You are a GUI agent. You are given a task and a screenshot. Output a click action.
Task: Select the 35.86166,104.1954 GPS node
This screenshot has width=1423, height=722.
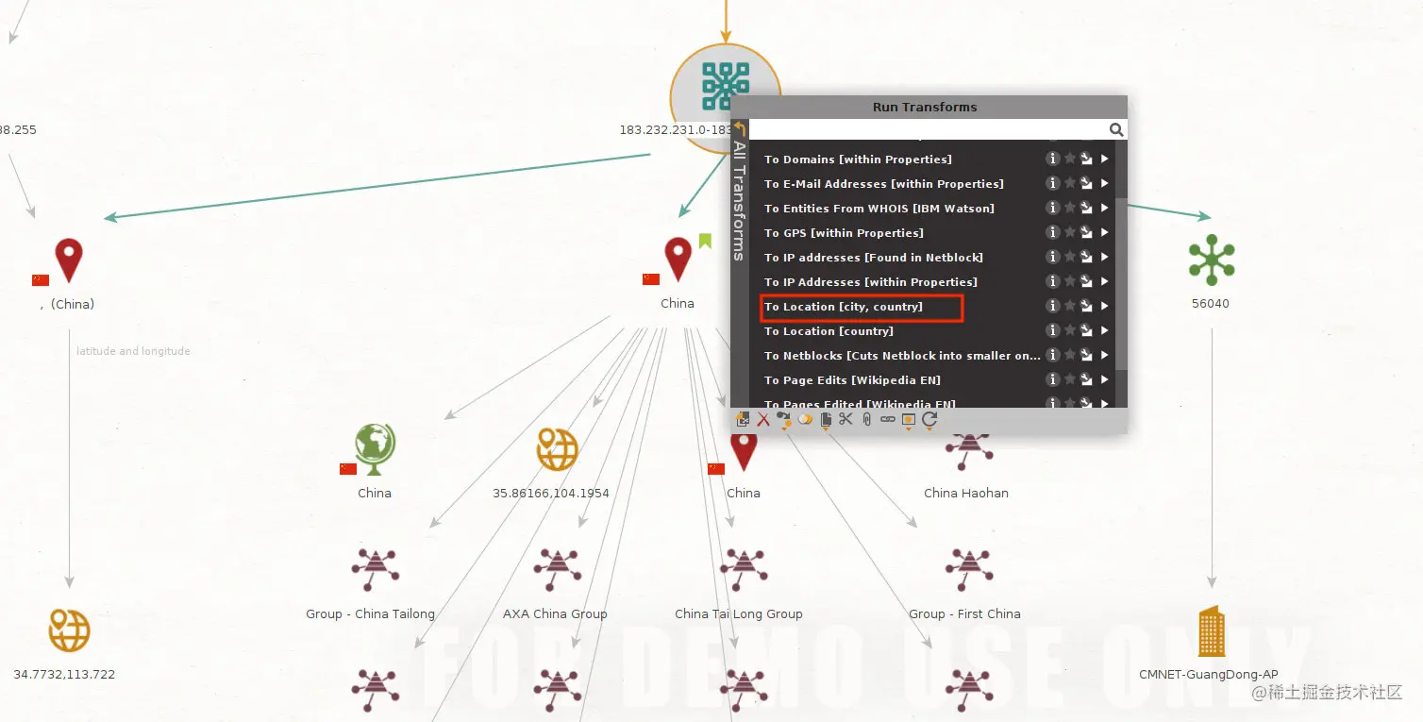pyautogui.click(x=557, y=449)
